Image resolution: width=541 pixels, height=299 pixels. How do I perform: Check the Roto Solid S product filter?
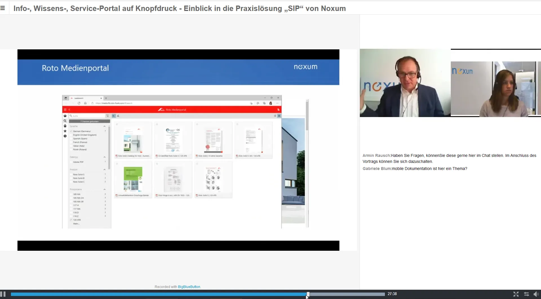71,175
